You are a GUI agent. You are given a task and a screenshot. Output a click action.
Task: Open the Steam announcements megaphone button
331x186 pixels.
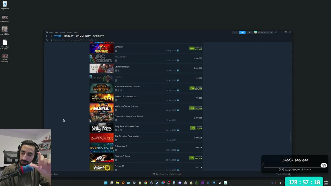coord(242,32)
